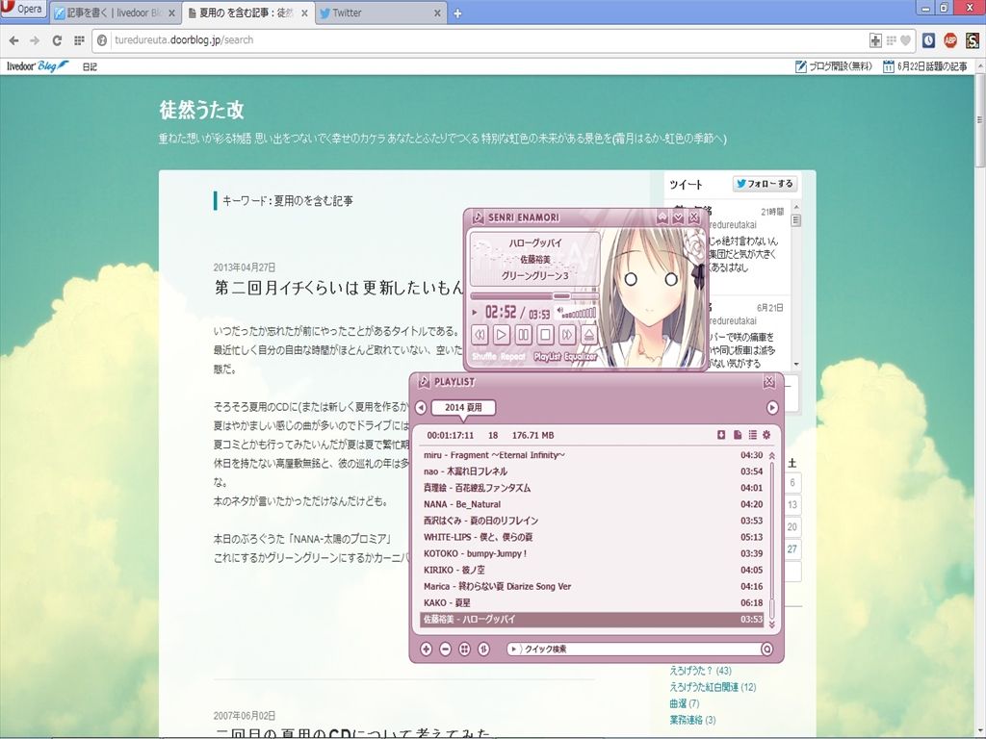Pause the currently playing song
The image size is (986, 739).
523,334
